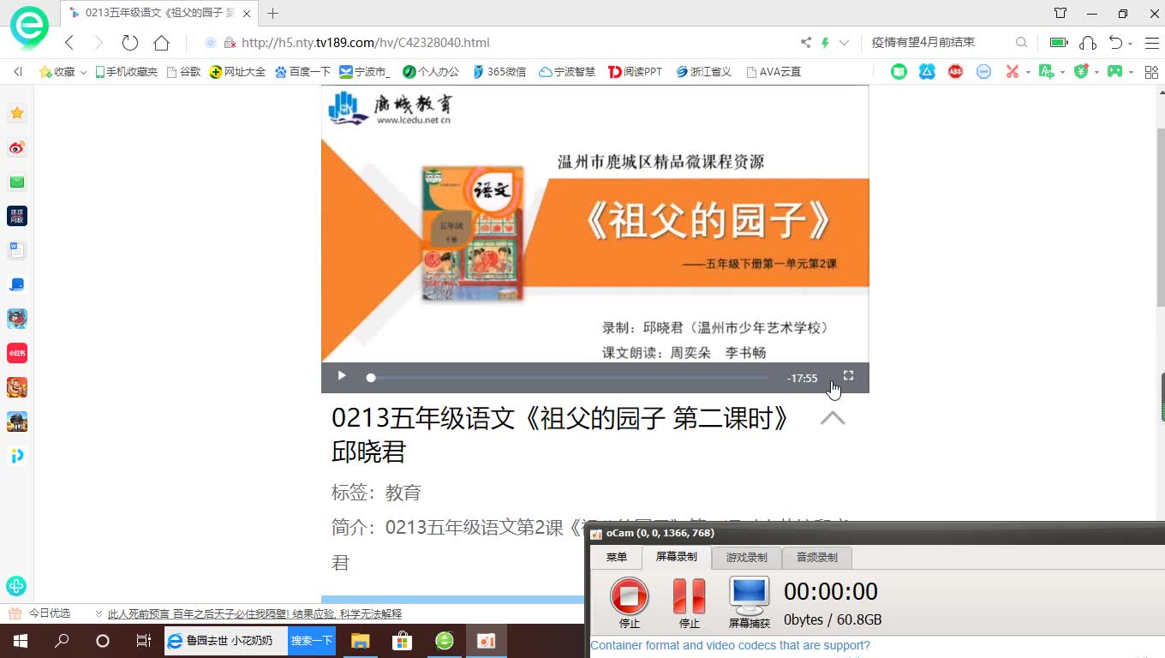Click the green book reader extension icon
Viewport: 1165px width, 658px height.
[899, 72]
